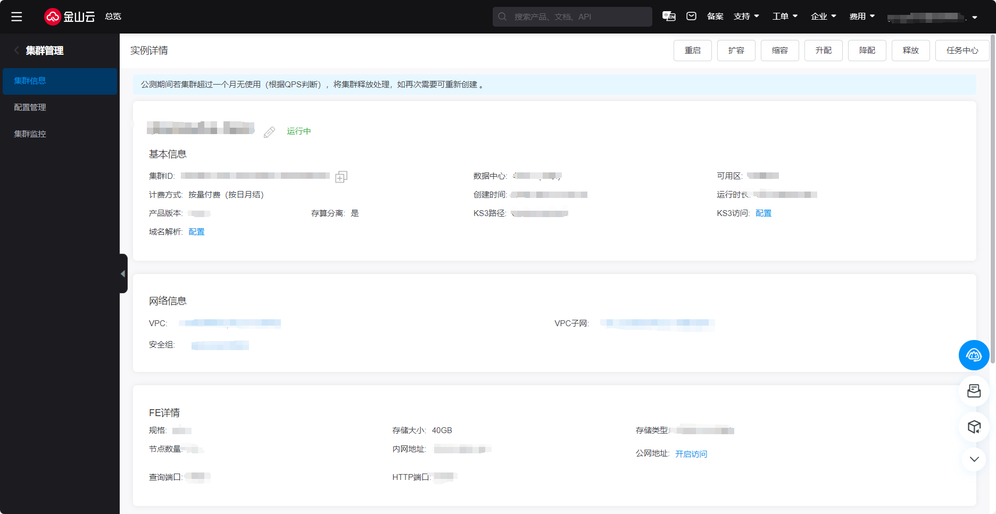Copy the cluster ID
The height and width of the screenshot is (514, 996).
point(341,177)
